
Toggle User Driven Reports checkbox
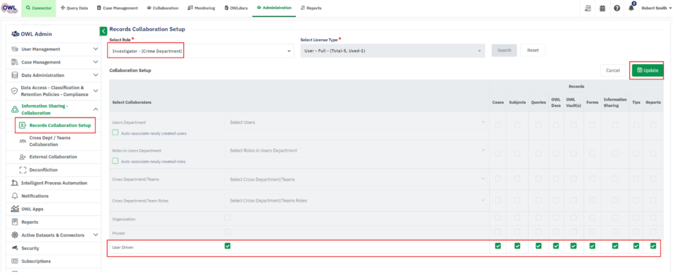(653, 245)
